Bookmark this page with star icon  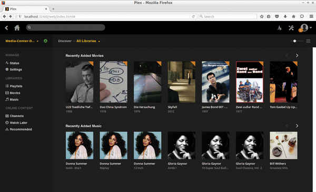(x=262, y=16)
